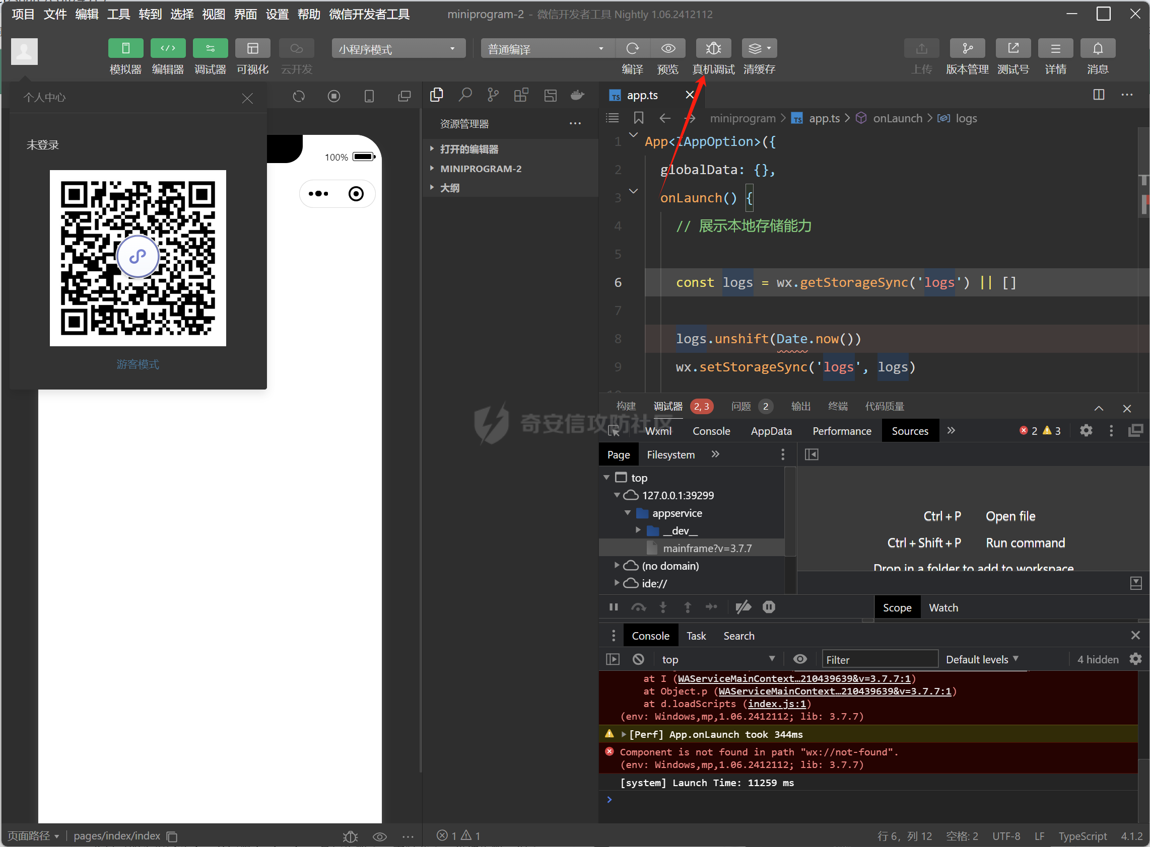Screen dimensions: 1150x847
Task: Click the onLaunch breadcrumb item
Action: click(898, 118)
